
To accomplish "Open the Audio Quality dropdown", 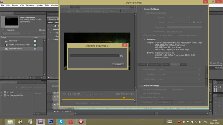I will pyautogui.click(x=180, y=79).
